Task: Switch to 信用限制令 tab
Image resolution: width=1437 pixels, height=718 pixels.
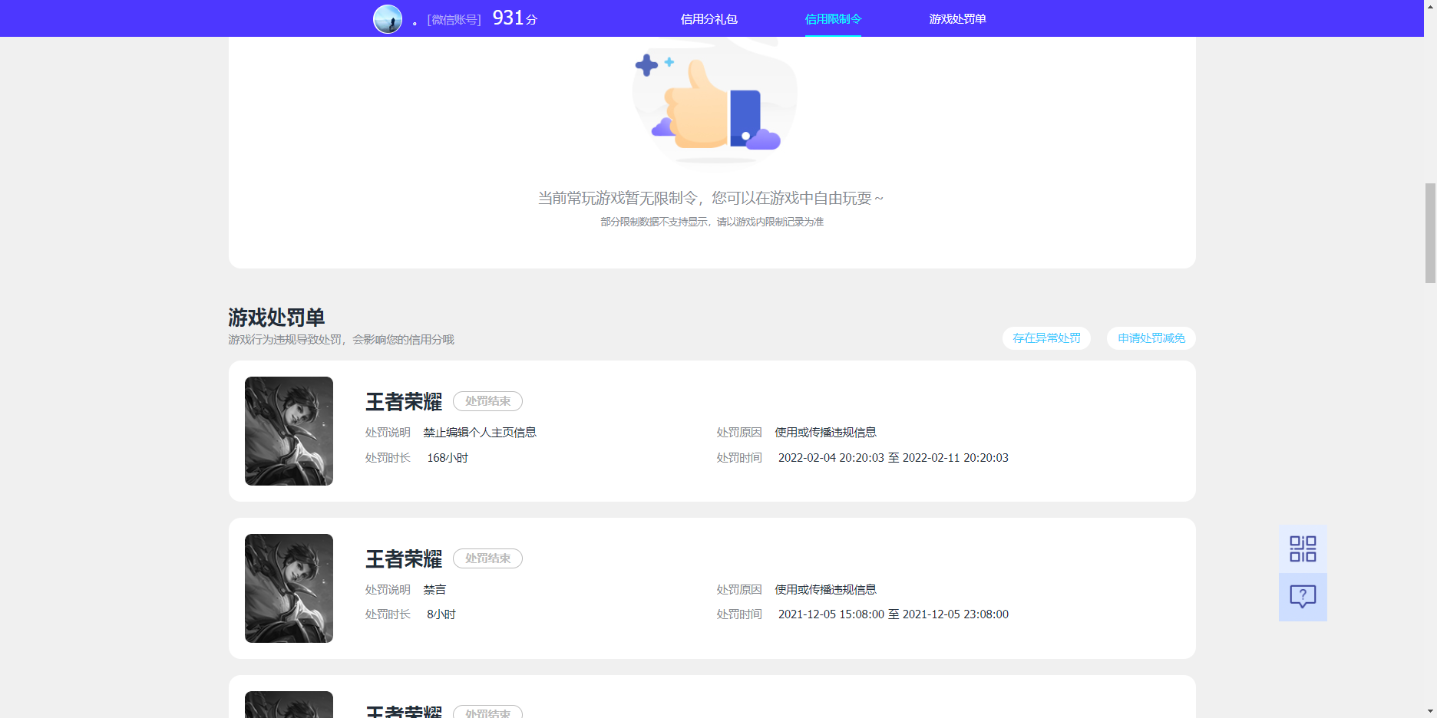Action: click(x=833, y=19)
